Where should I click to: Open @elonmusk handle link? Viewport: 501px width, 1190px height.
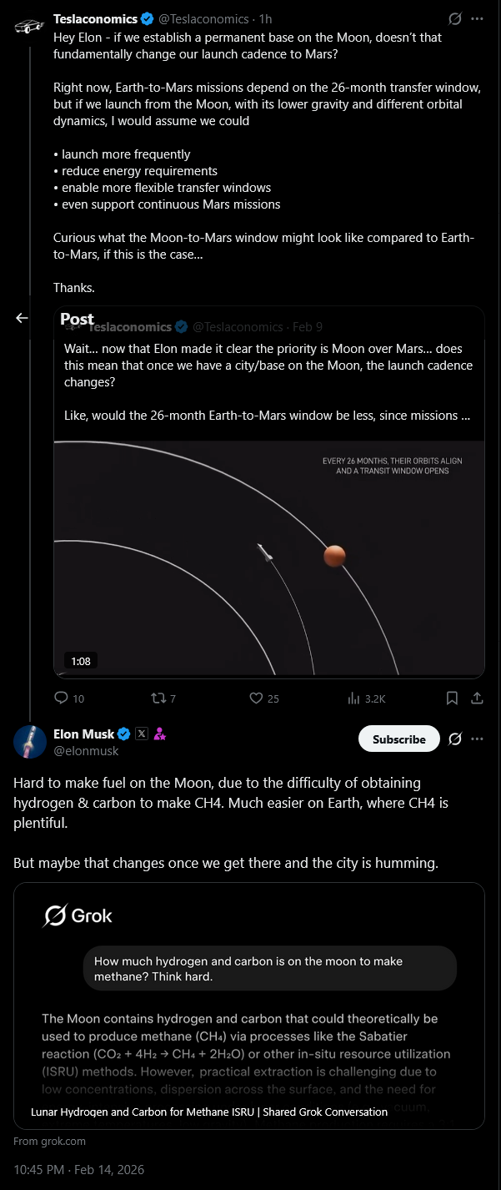coord(86,750)
